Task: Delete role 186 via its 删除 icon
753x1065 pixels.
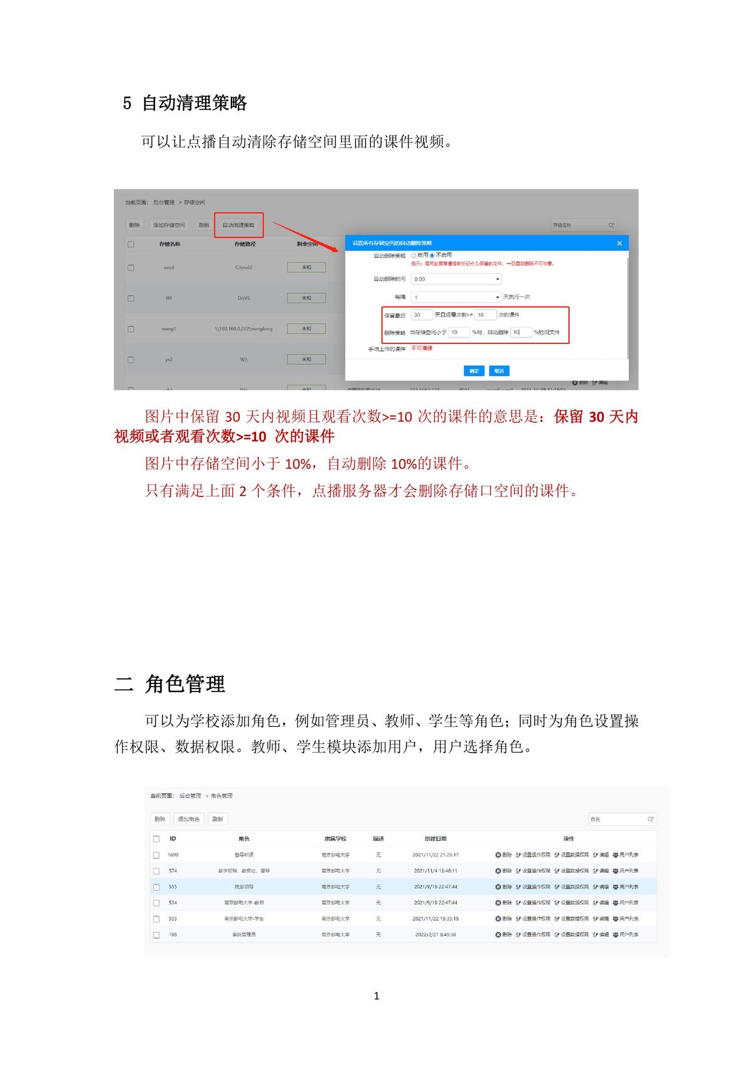Action: (x=504, y=934)
